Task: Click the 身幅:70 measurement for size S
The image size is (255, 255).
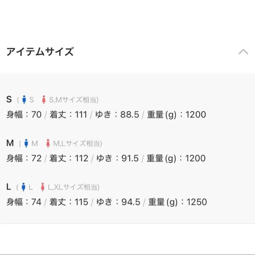Action: click(x=24, y=114)
